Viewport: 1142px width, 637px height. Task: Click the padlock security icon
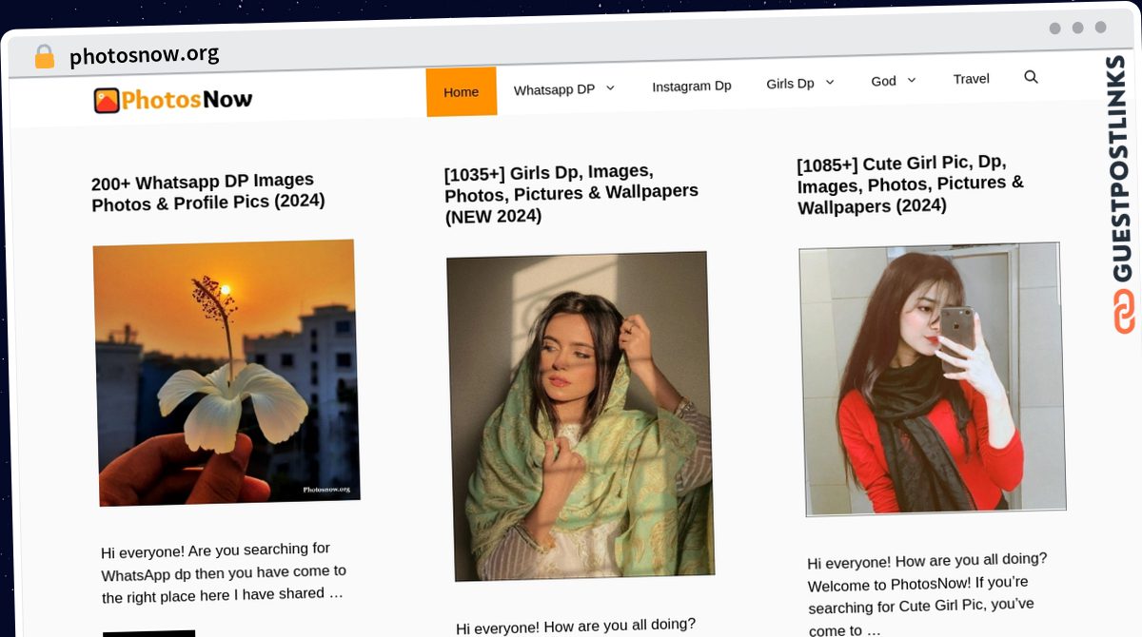tap(44, 57)
